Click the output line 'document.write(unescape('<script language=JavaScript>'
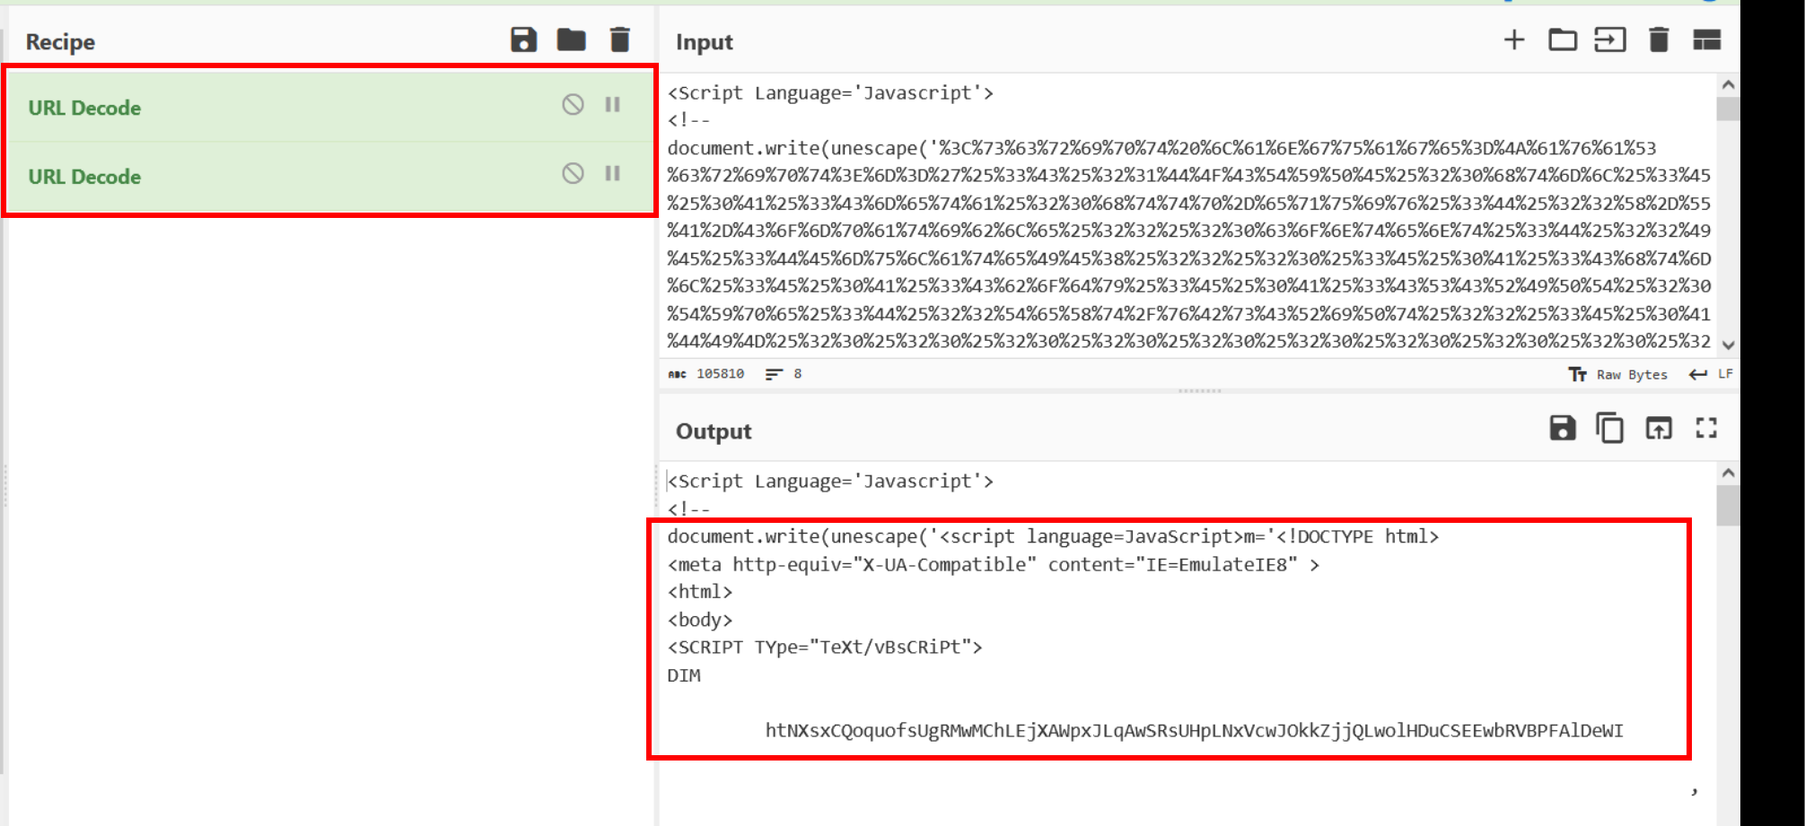This screenshot has width=1805, height=826. pos(1053,536)
